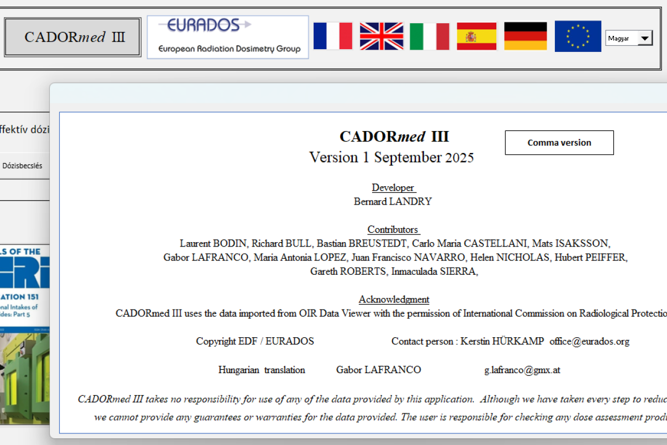The image size is (667, 445).
Task: Click the CADORmed III title button
Action: pyautogui.click(x=73, y=37)
